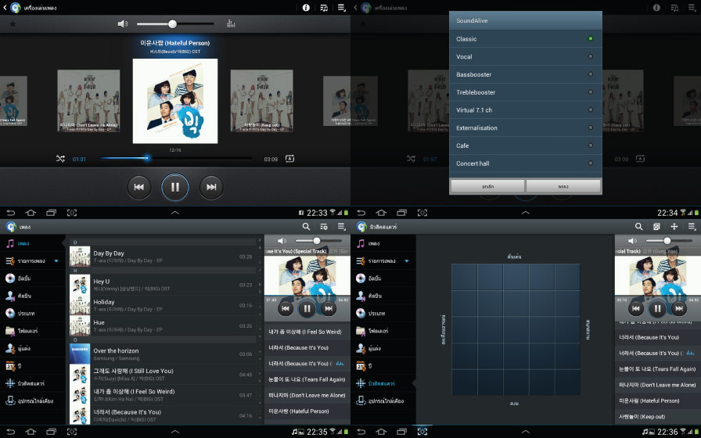Select Don't Leave me Alone in 22:35 queue
The width and height of the screenshot is (701, 438).
click(x=307, y=395)
